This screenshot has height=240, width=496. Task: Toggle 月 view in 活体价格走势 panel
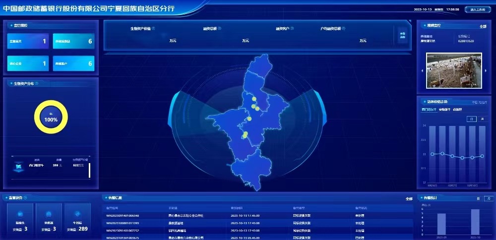(x=482, y=119)
